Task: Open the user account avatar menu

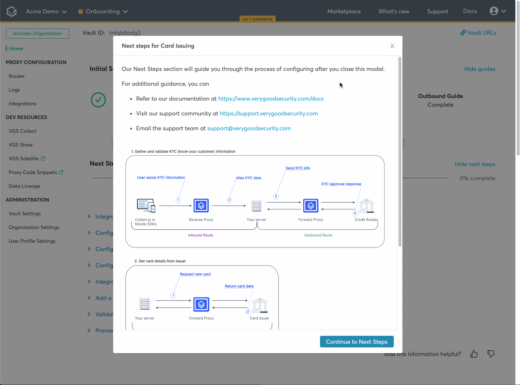Action: coord(498,11)
